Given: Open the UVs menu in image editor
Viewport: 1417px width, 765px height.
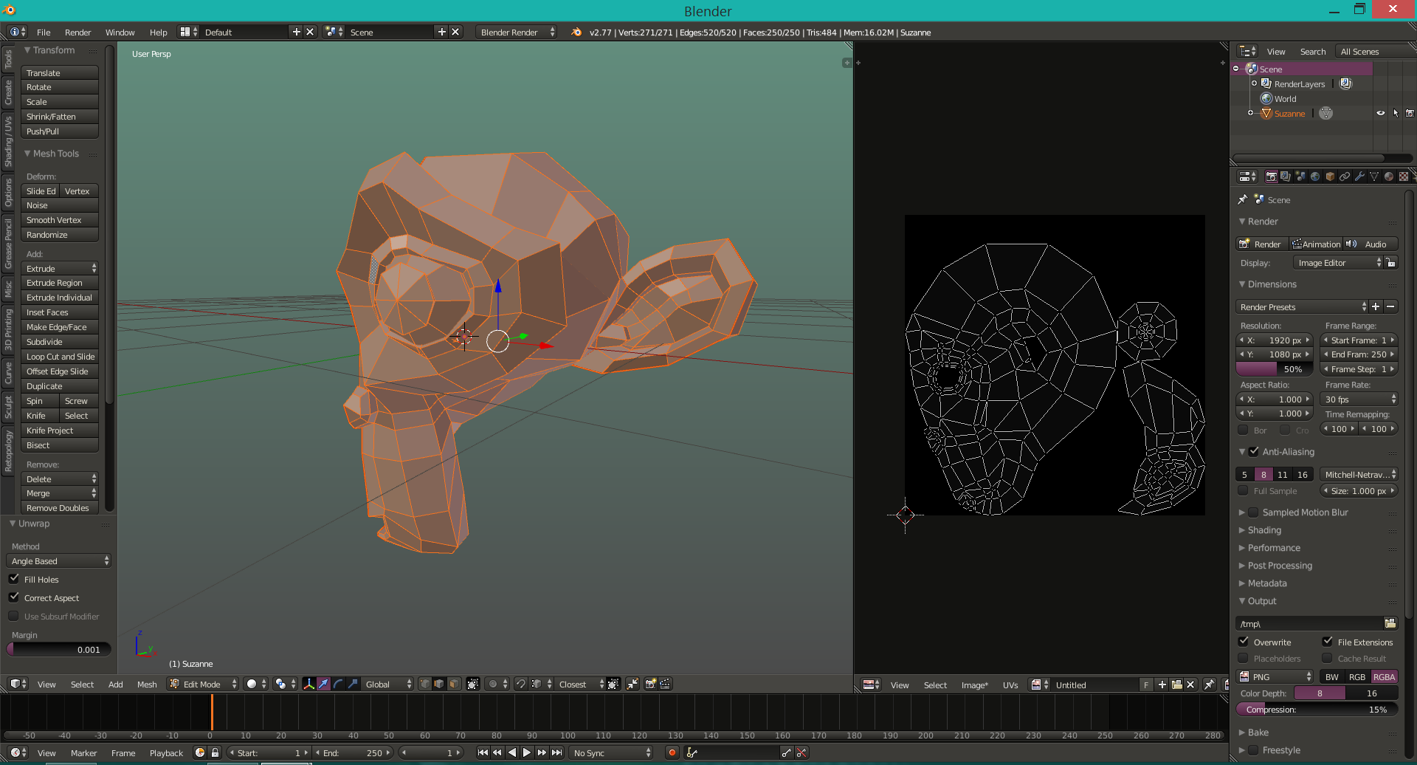Looking at the screenshot, I should (1010, 685).
